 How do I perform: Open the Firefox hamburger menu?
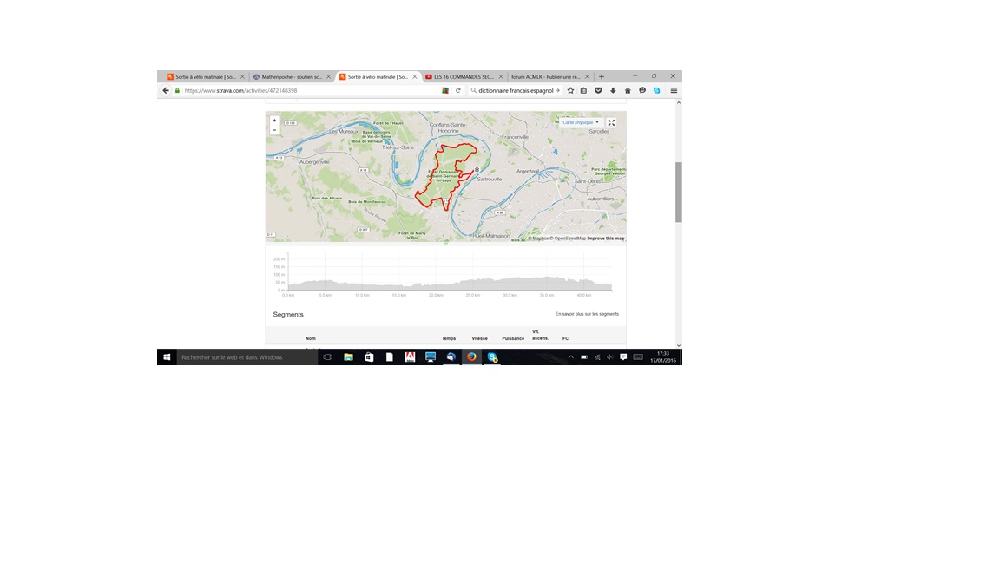click(674, 90)
